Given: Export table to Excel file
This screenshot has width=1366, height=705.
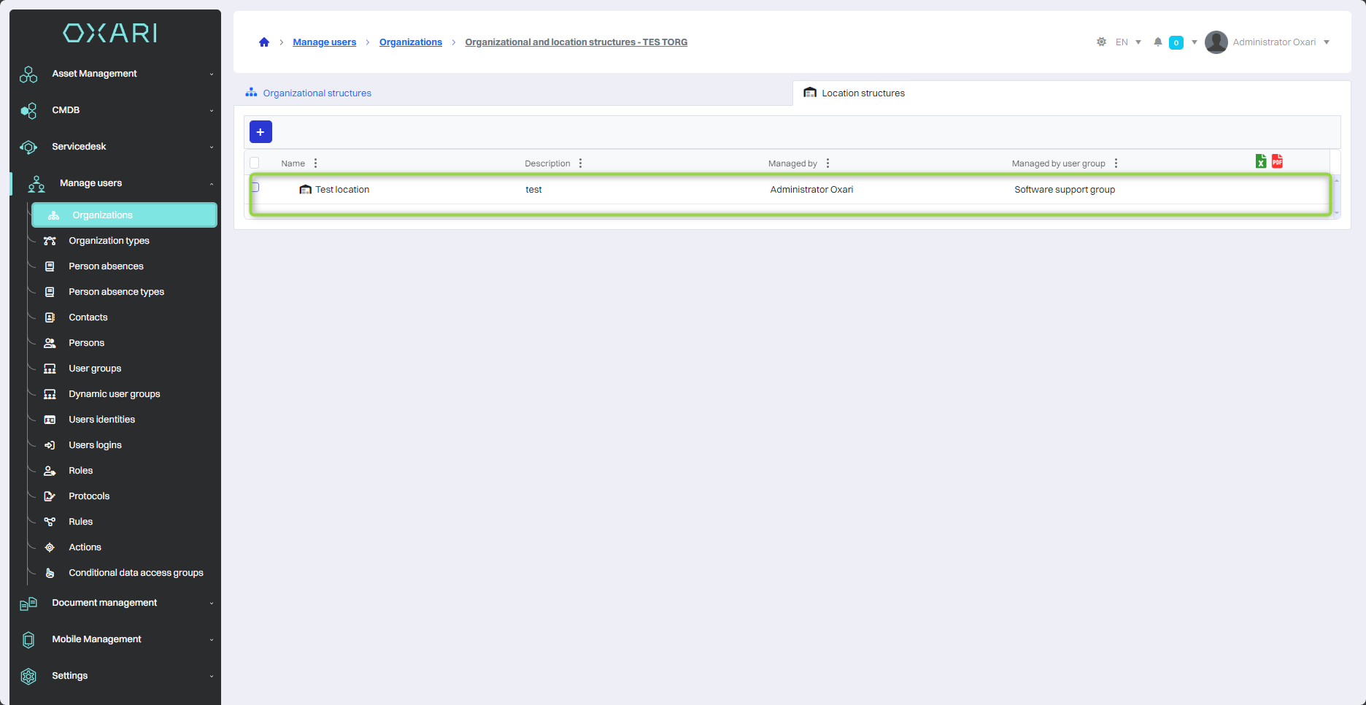Looking at the screenshot, I should pyautogui.click(x=1261, y=161).
